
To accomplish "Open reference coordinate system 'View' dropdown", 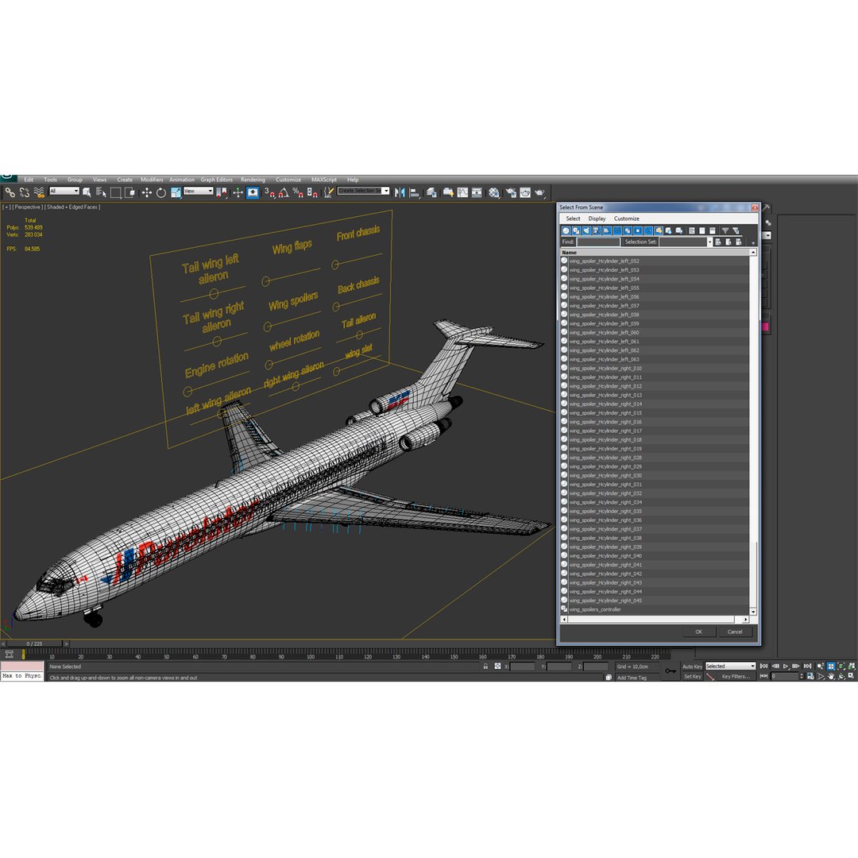I will coord(198,191).
